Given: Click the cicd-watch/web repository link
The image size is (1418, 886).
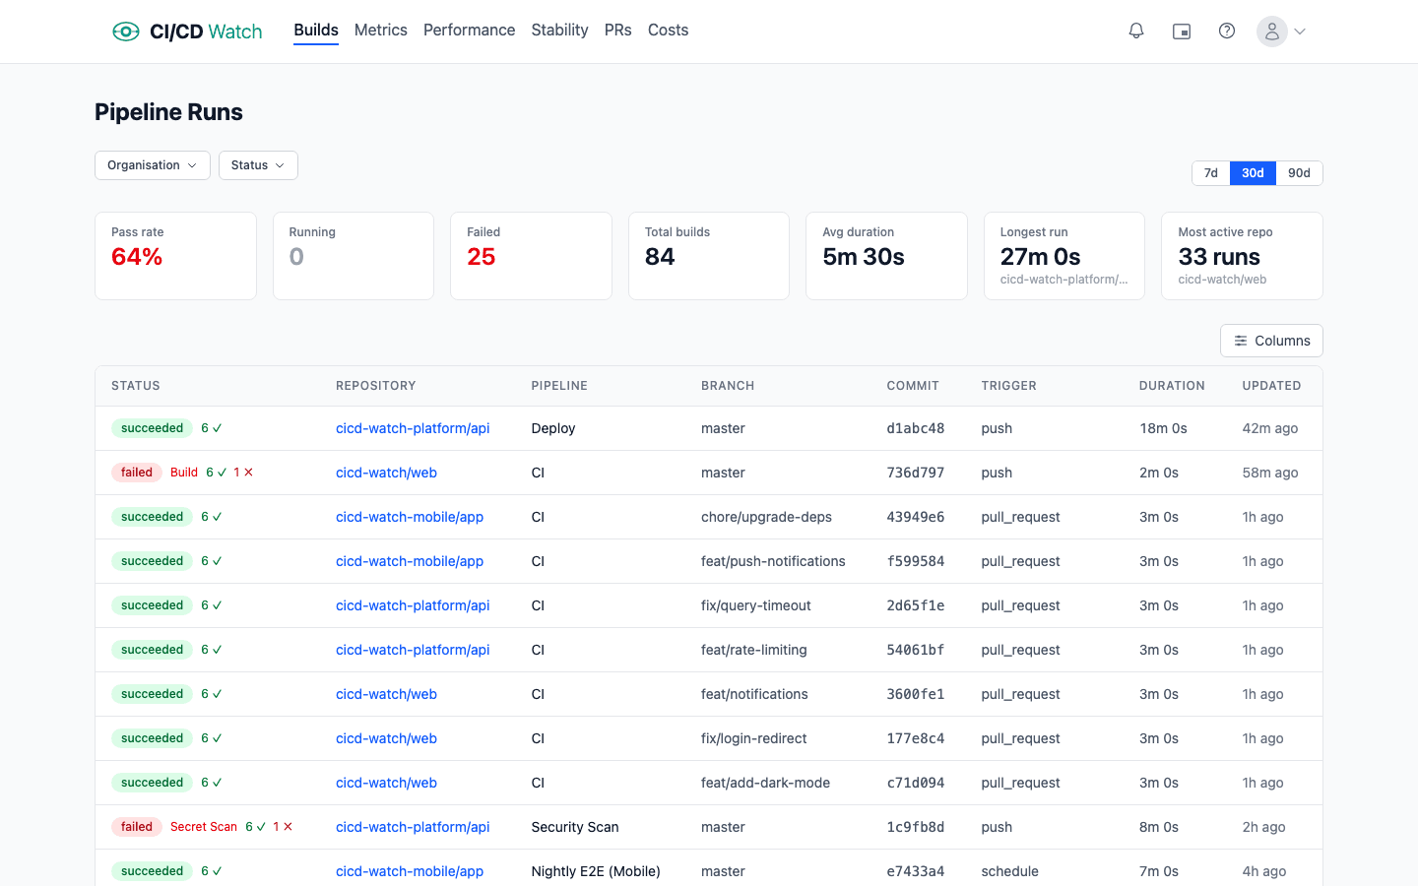Looking at the screenshot, I should [386, 473].
